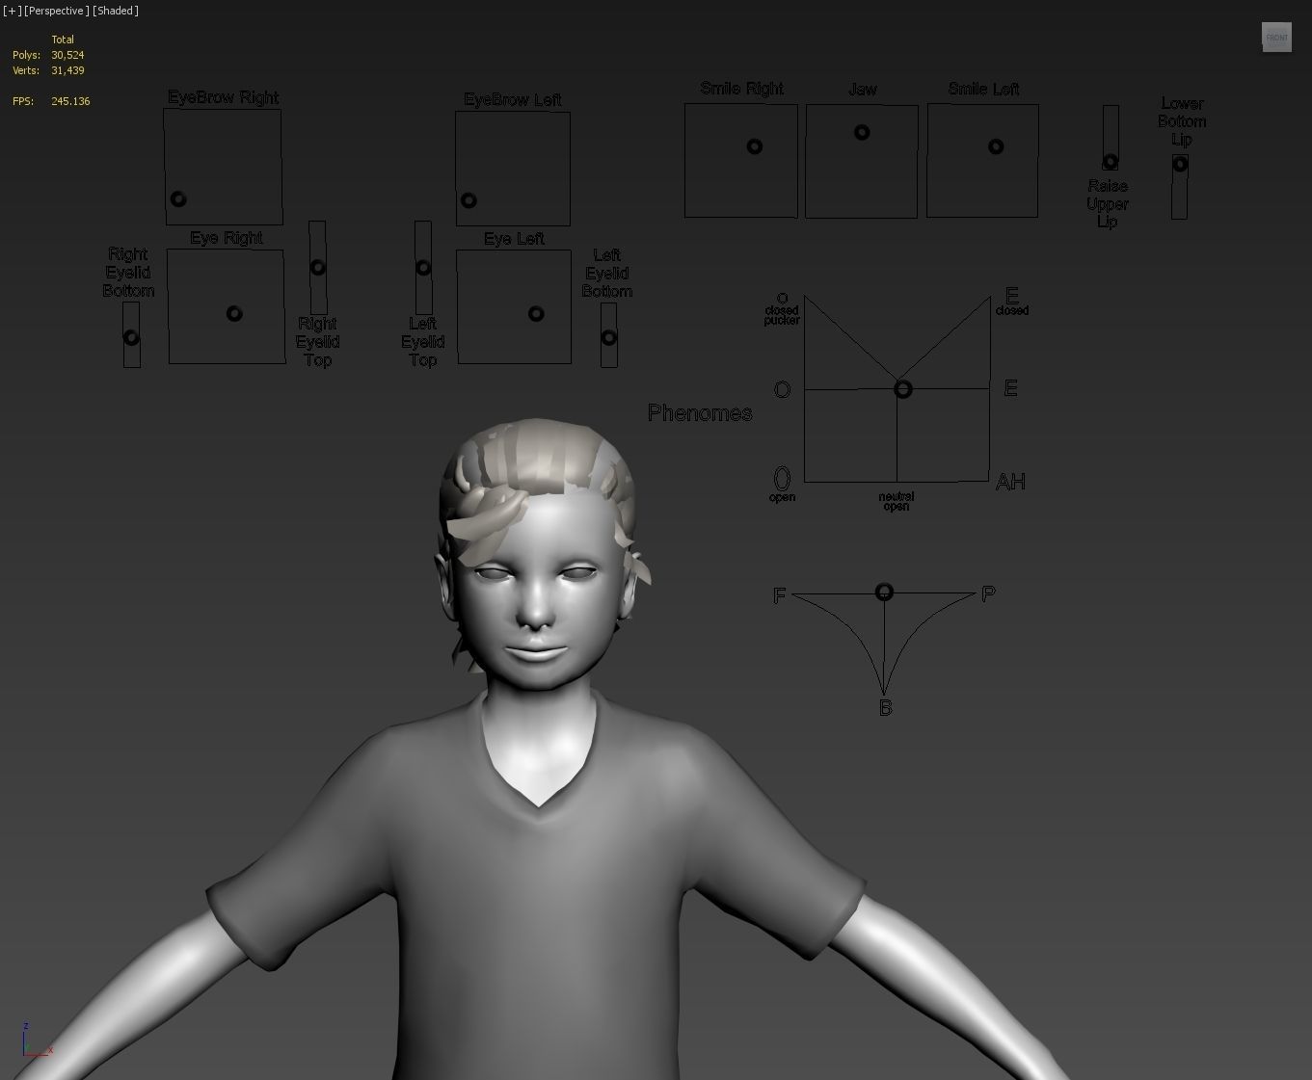Click the neutral open label on phoneme chart
This screenshot has height=1080, width=1312.
coord(897,501)
